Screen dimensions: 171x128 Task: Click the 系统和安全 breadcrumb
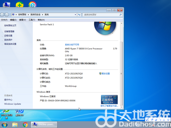tap(36, 14)
